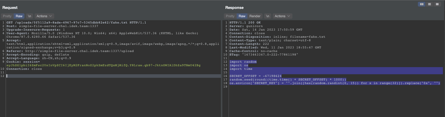Click the Date: Sat, 14 Jan 2023 header
The image size is (445, 117).
tap(266, 30)
